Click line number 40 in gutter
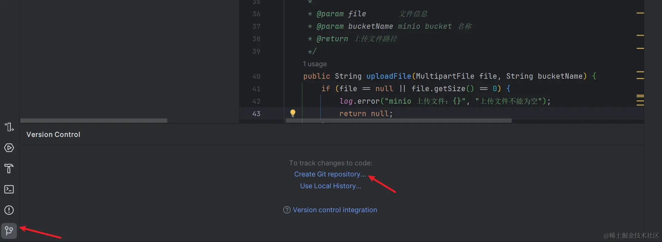 tap(256, 76)
